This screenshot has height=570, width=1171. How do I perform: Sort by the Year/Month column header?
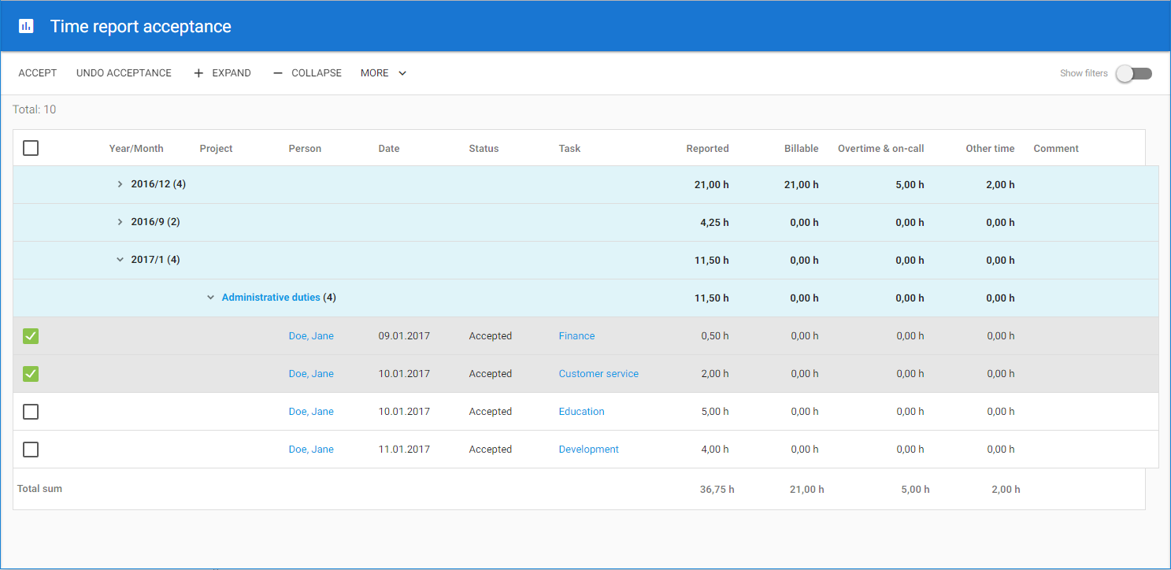click(136, 149)
